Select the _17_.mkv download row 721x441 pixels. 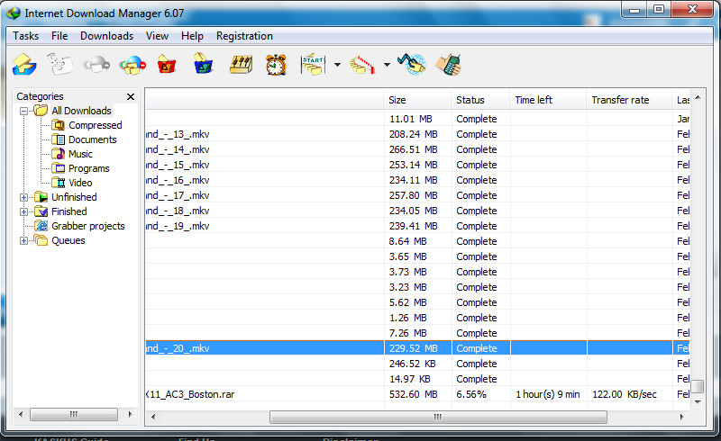click(417, 195)
